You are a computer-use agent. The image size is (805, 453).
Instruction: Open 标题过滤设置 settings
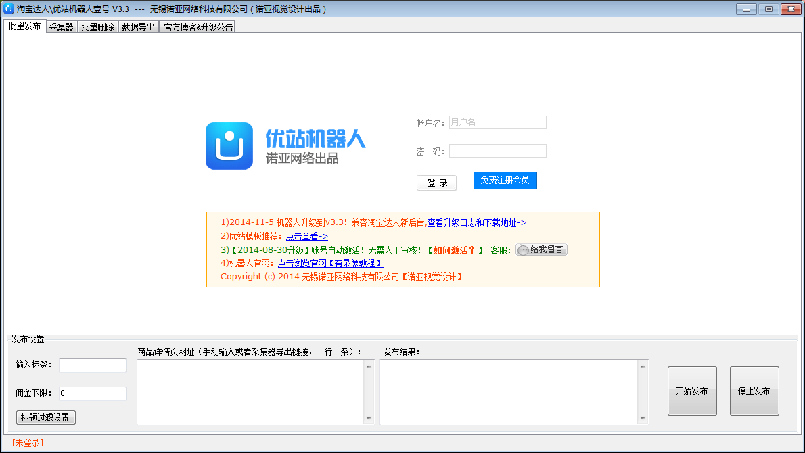tap(45, 417)
